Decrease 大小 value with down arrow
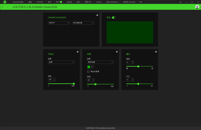The image size is (201, 130). [x=133, y=81]
